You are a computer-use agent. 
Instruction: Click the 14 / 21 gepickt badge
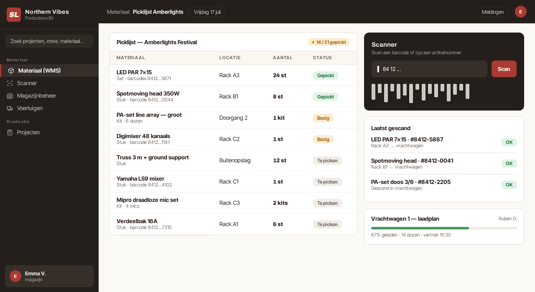coord(329,42)
